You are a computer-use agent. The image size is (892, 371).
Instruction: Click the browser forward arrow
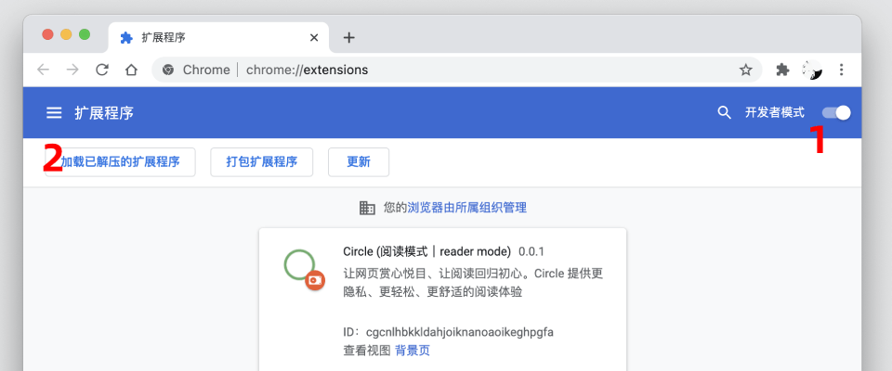[72, 70]
